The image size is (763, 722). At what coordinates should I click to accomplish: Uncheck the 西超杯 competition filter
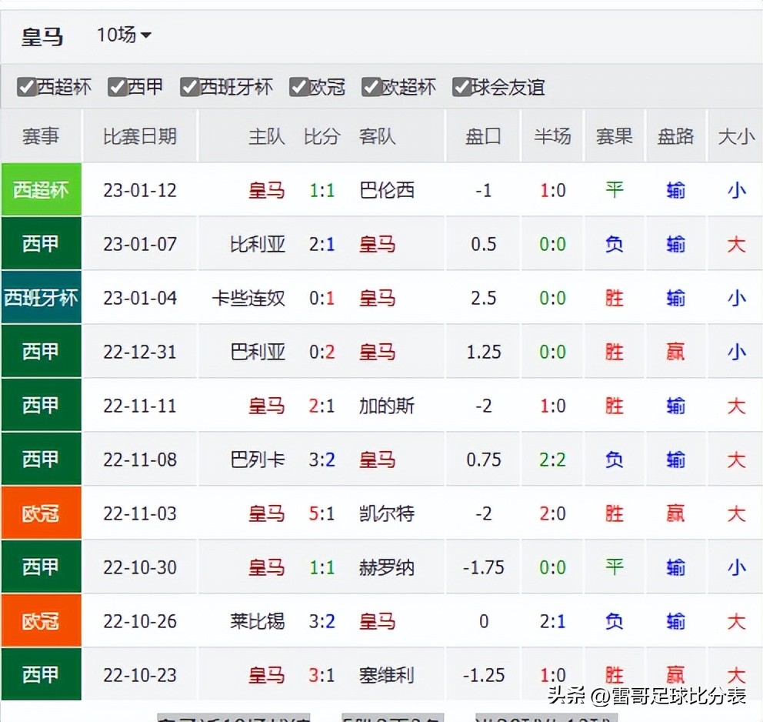25,87
